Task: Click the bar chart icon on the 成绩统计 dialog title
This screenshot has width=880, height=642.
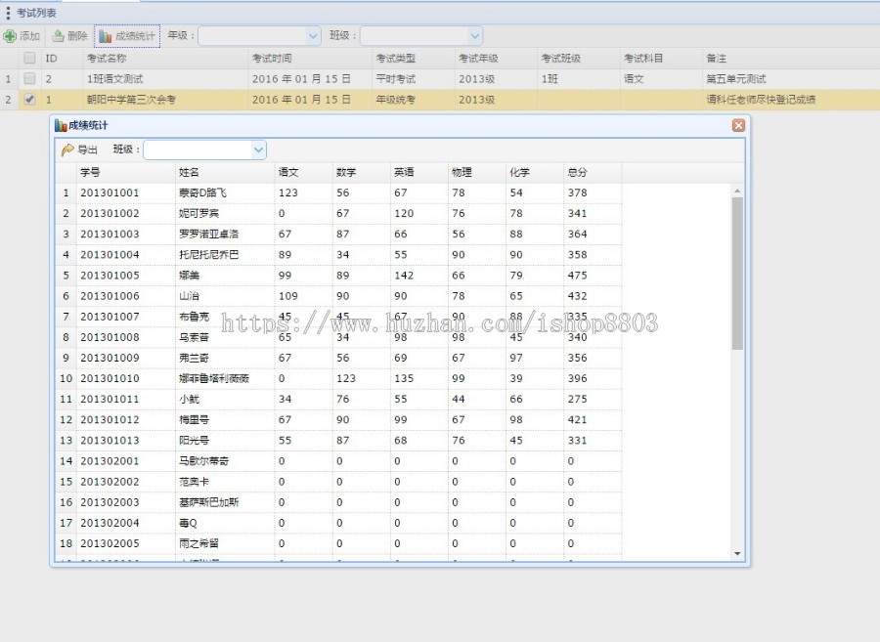Action: click(x=61, y=125)
